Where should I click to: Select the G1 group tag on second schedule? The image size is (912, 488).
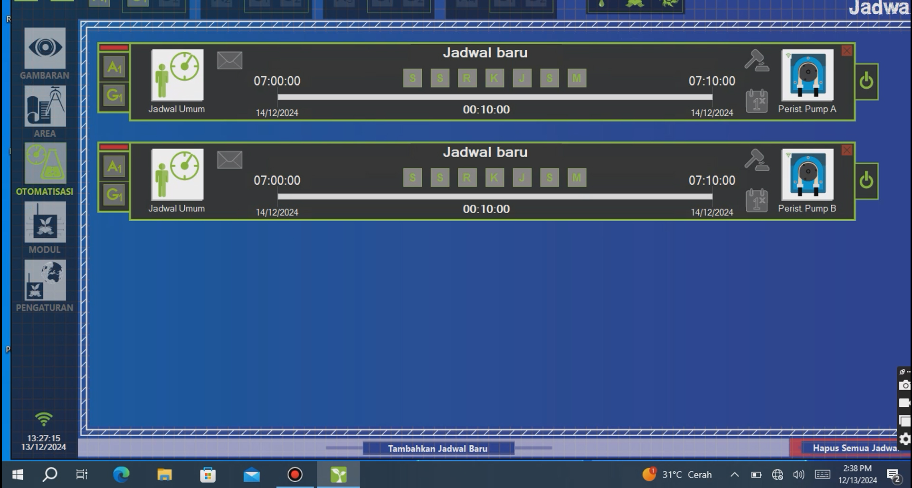(114, 195)
